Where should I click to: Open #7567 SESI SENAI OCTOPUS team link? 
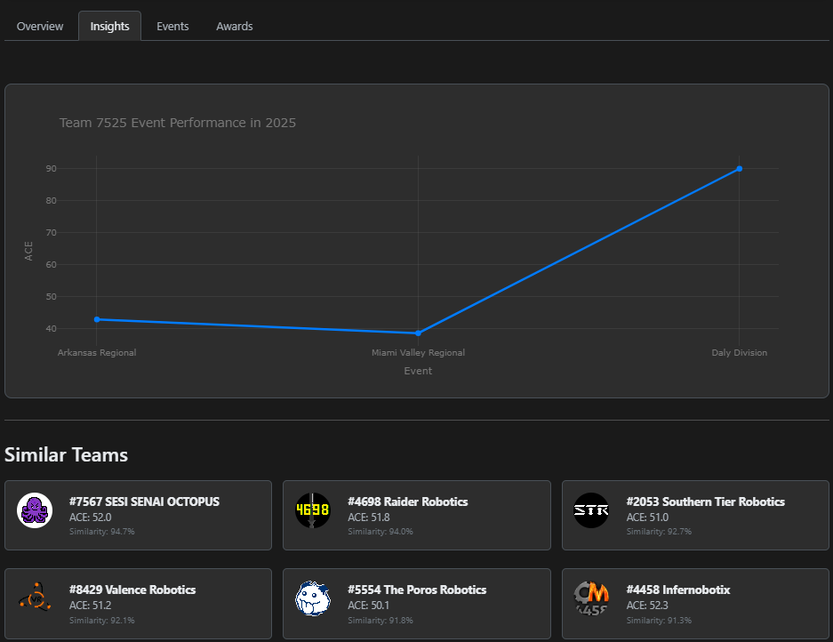pos(144,502)
